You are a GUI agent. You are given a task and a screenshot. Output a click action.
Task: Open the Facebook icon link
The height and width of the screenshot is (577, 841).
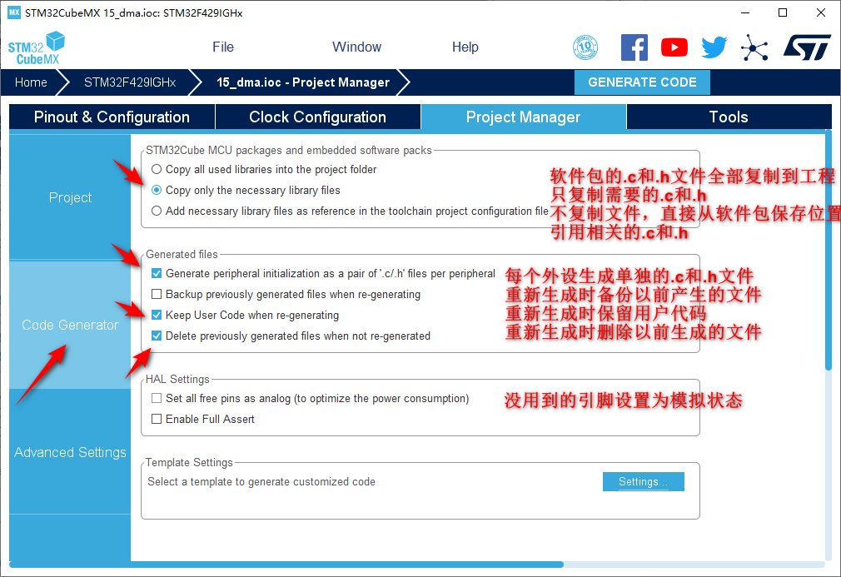(634, 47)
